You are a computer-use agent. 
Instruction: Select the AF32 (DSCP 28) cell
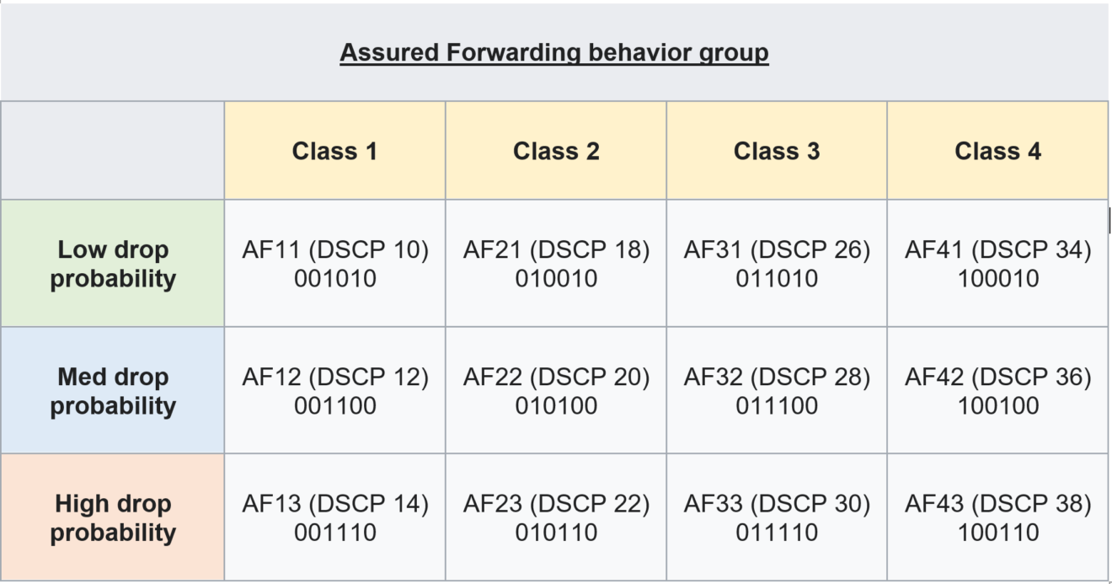pyautogui.click(x=777, y=391)
